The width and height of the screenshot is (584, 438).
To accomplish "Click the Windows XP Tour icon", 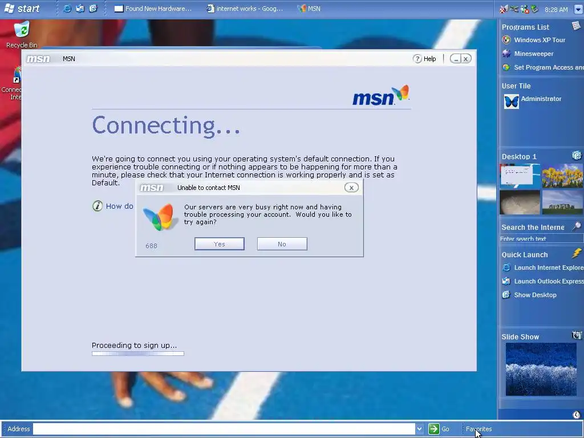I will pos(506,40).
